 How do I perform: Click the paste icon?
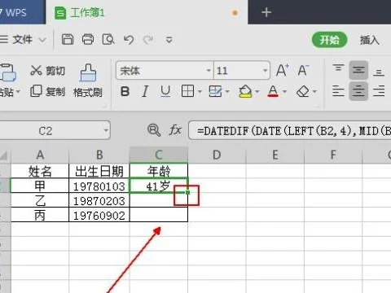click(7, 72)
